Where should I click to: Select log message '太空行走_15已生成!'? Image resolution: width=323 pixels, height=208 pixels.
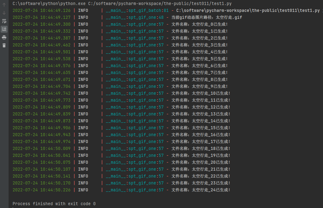coord(211,128)
